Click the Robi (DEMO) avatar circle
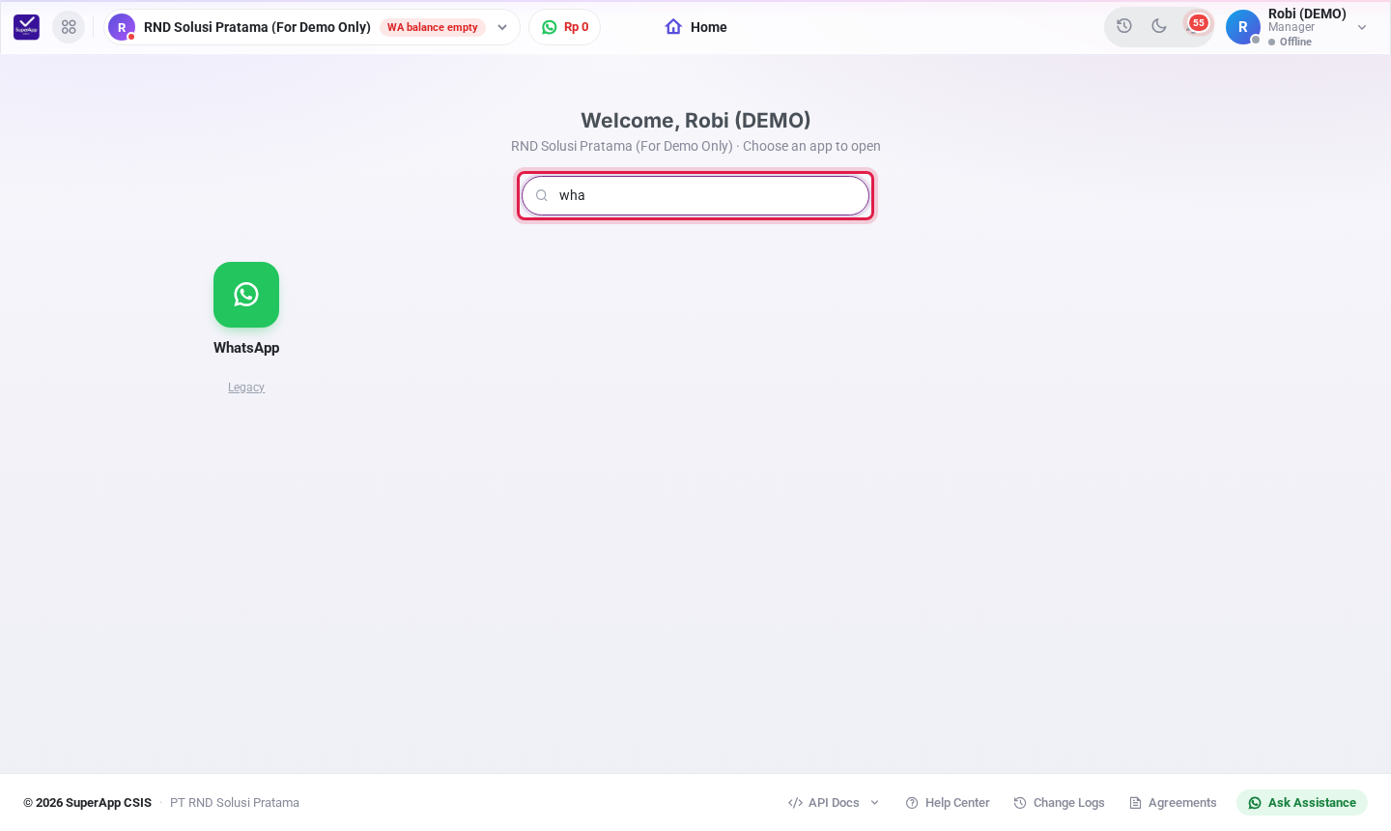 (x=1242, y=27)
